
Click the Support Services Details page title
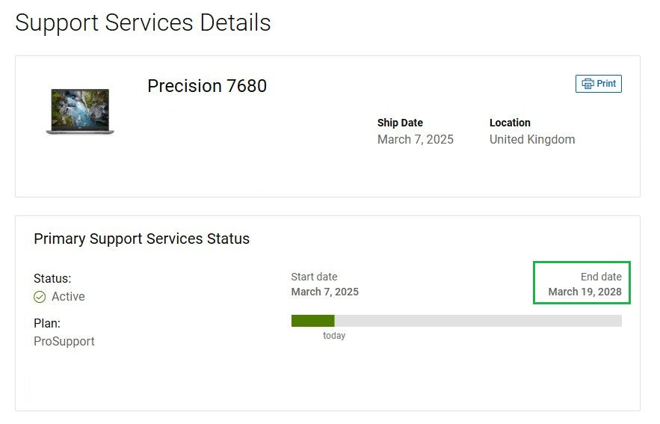[143, 22]
